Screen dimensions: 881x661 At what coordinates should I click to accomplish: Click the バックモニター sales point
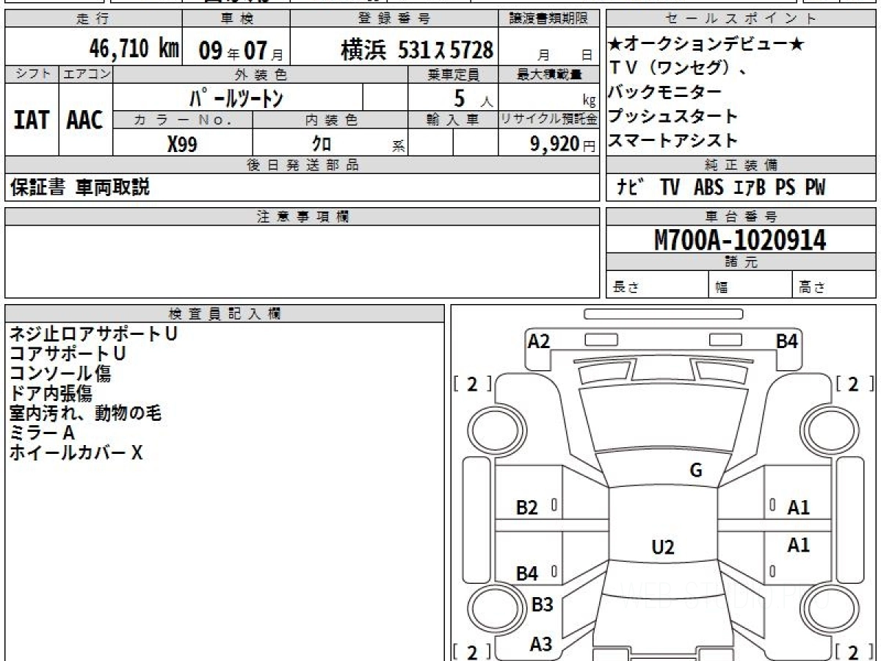[x=665, y=93]
